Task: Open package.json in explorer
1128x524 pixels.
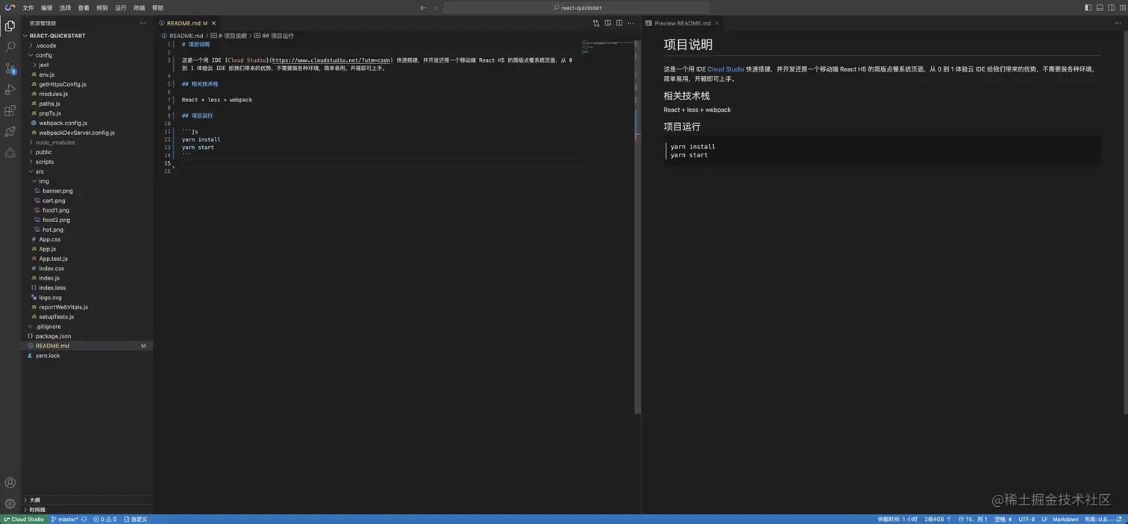Action: [x=53, y=336]
